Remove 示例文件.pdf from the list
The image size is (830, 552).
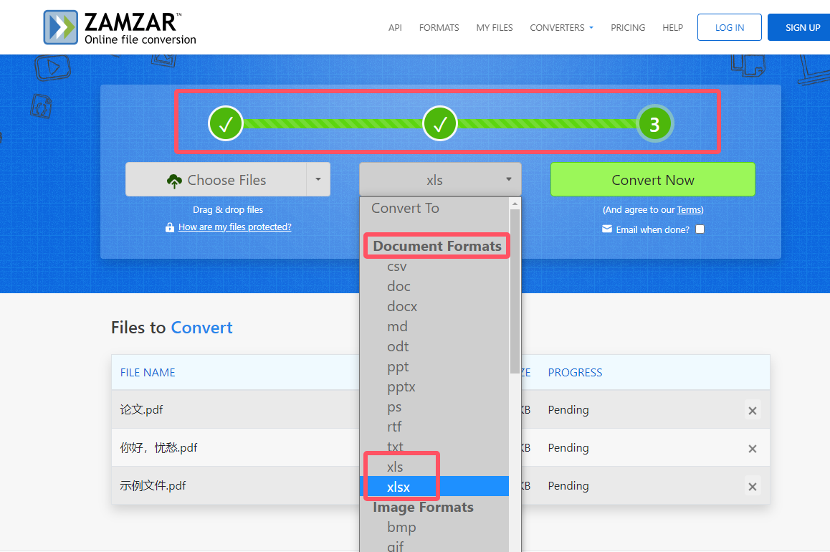(752, 487)
